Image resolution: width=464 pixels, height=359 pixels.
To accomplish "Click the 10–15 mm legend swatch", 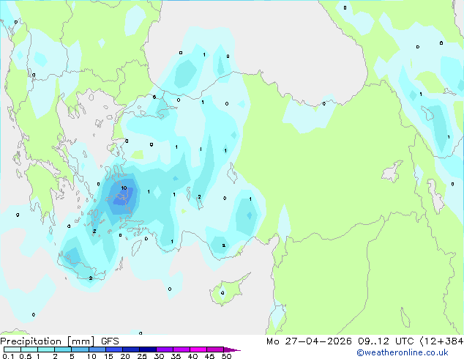I will pos(97,349).
